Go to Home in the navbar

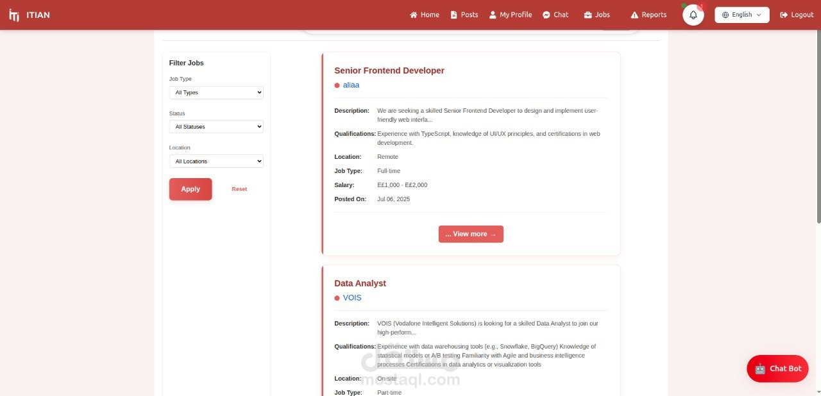[x=425, y=15]
